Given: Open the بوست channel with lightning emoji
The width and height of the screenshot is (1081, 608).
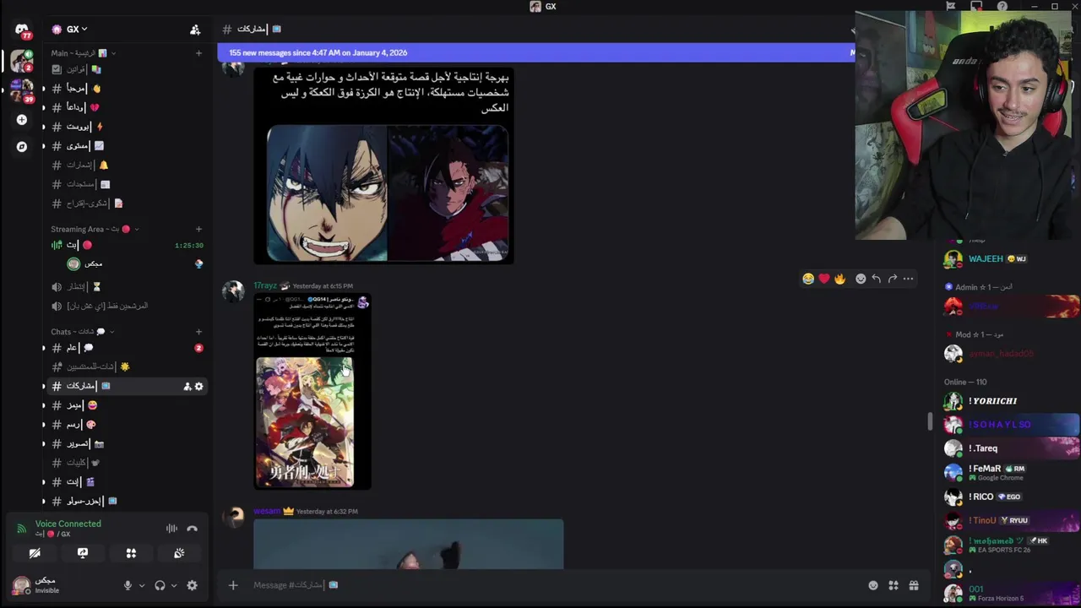Looking at the screenshot, I should click(127, 127).
